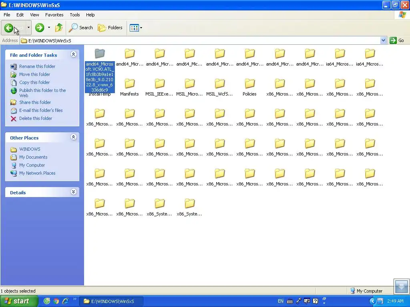Select the highlighted amd64_Microsoft.VC90.ATL folder icon
Viewport: 410px width, 307px height.
[100, 54]
